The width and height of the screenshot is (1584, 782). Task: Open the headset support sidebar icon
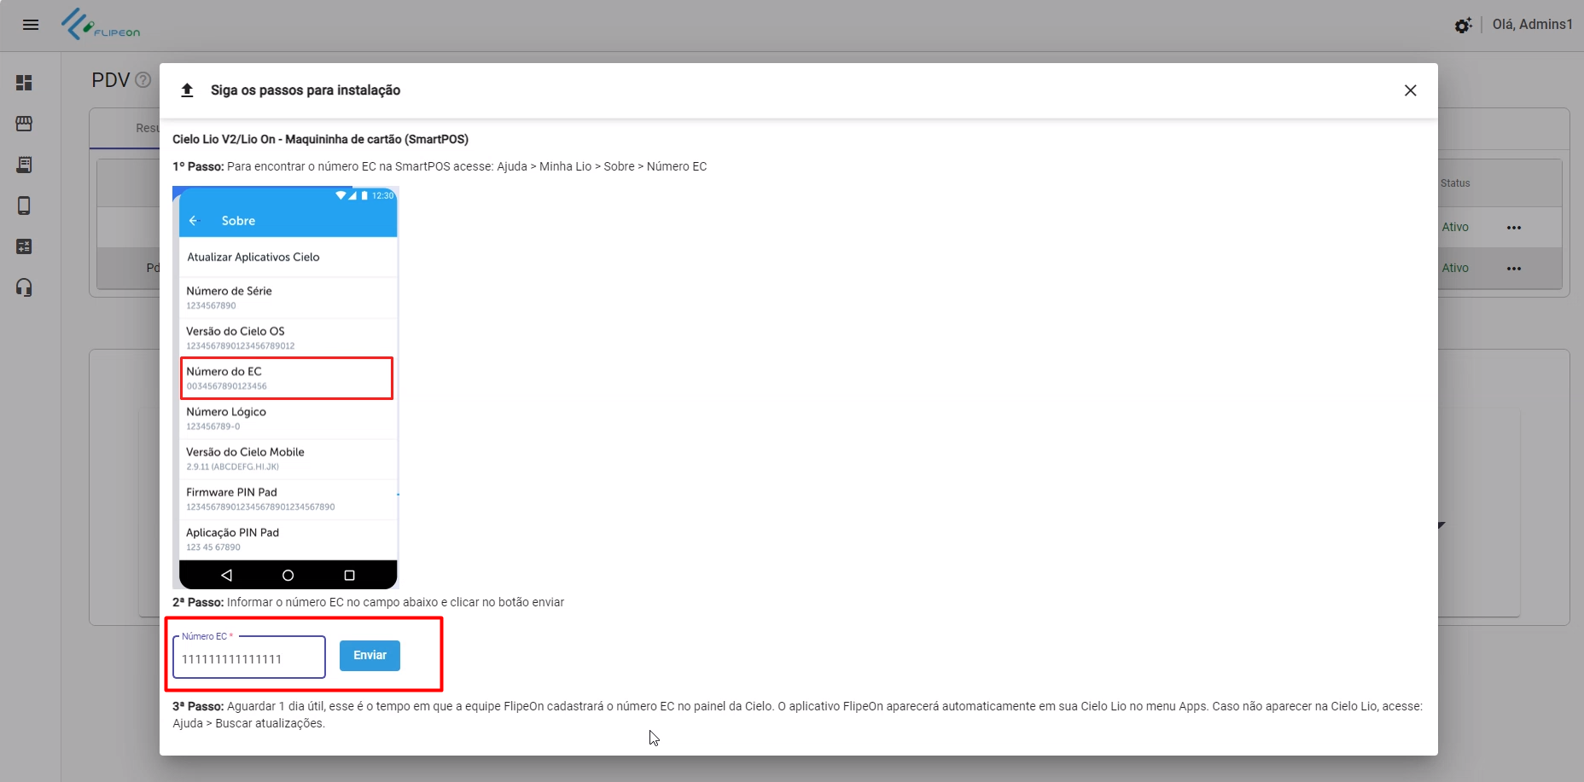pyautogui.click(x=24, y=287)
